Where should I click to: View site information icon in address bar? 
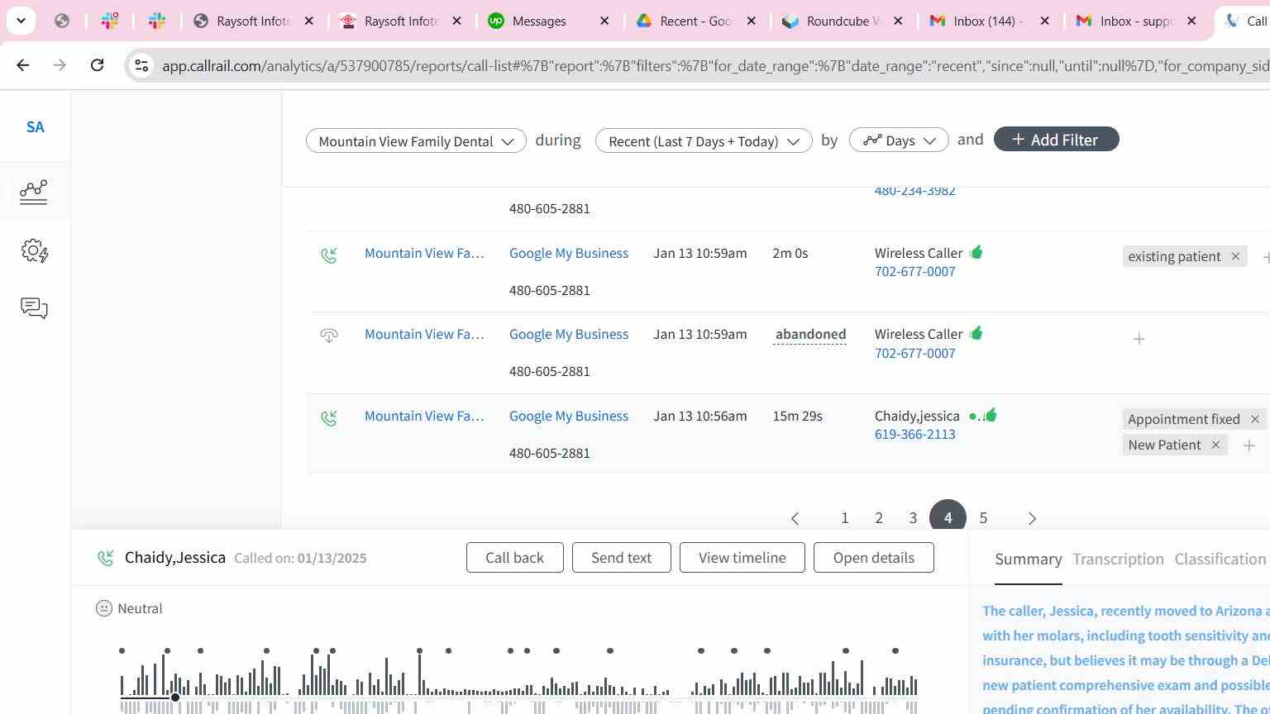point(141,65)
